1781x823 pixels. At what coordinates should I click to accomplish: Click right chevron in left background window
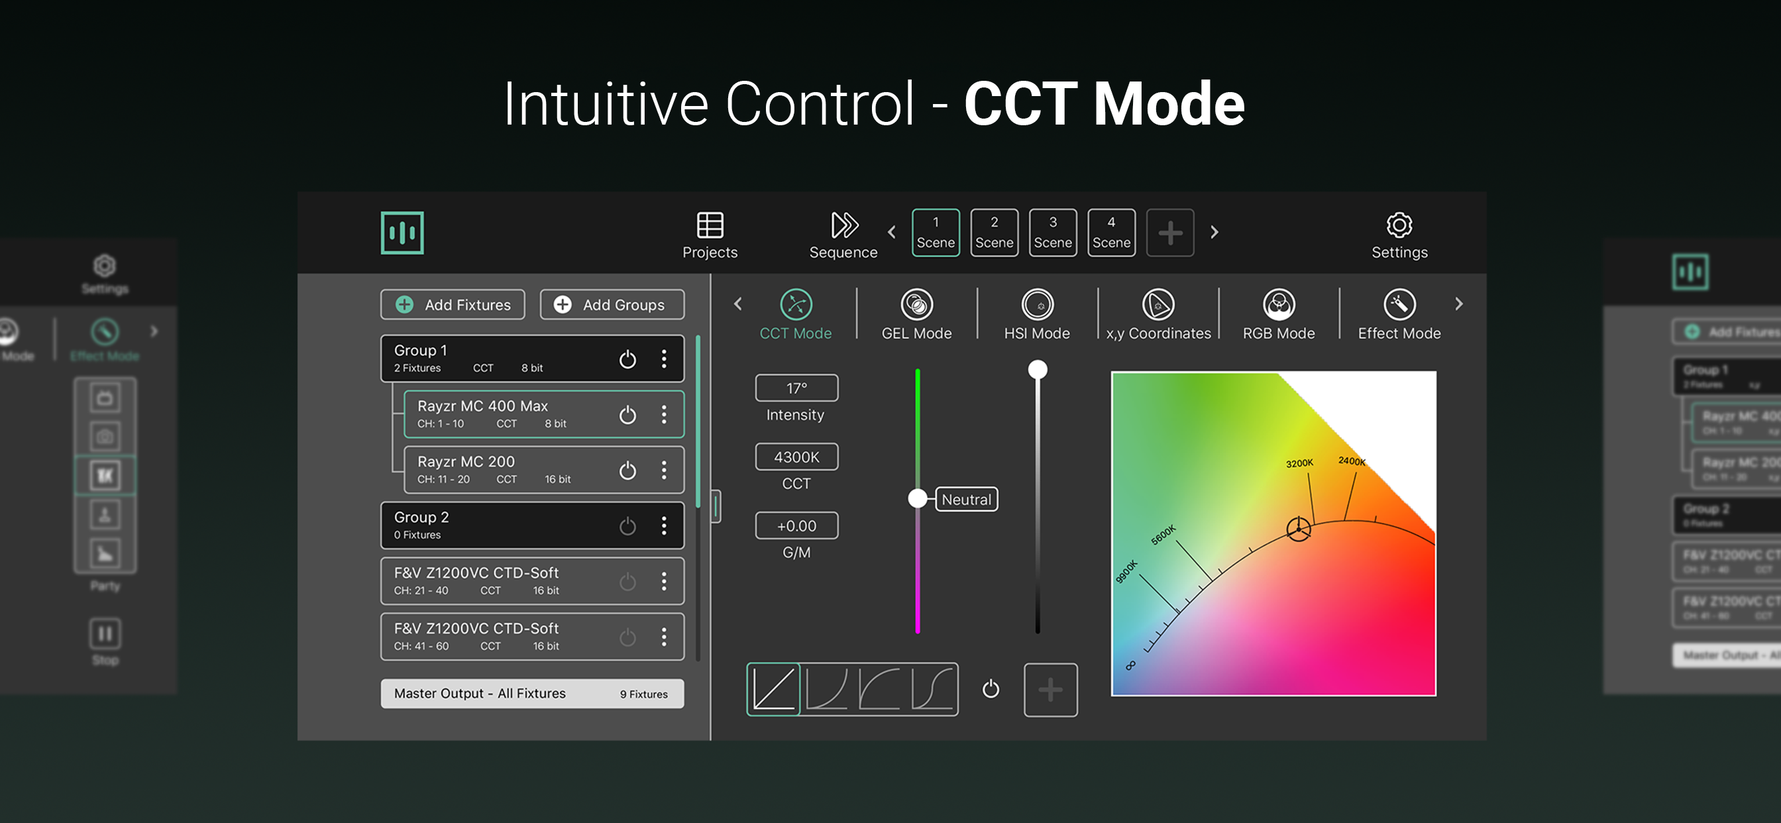154,331
